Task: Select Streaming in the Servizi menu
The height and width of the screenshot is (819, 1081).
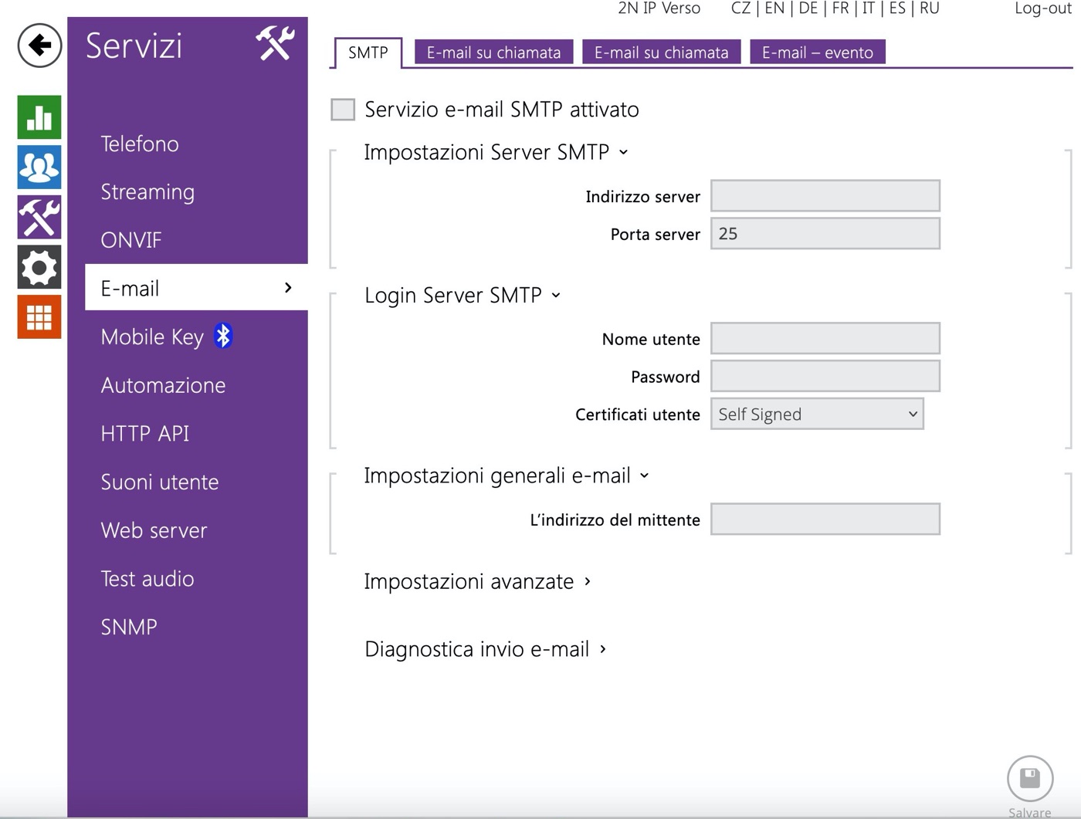Action: 147,191
